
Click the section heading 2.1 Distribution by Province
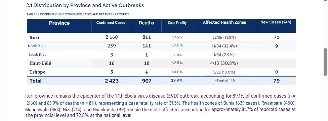85,5
